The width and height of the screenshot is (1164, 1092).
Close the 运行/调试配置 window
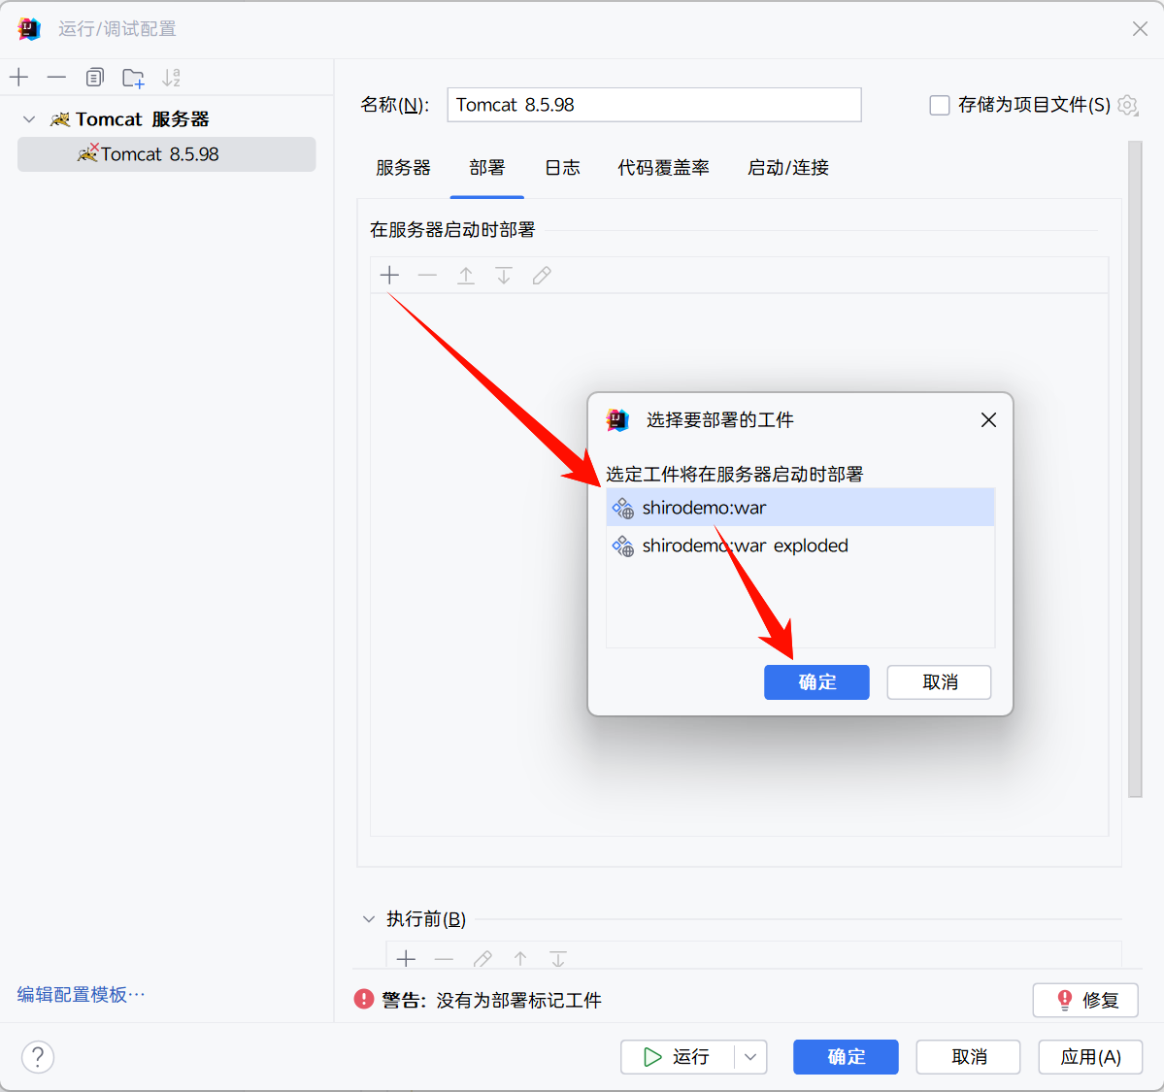[1140, 29]
